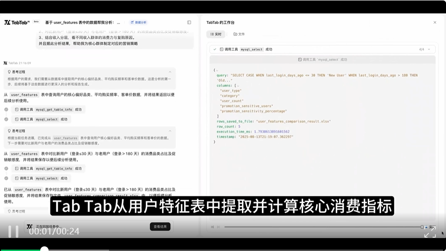Click the lightbulb icon of first 思考过程
Image resolution: width=446 pixels, height=251 pixels.
tap(9, 72)
